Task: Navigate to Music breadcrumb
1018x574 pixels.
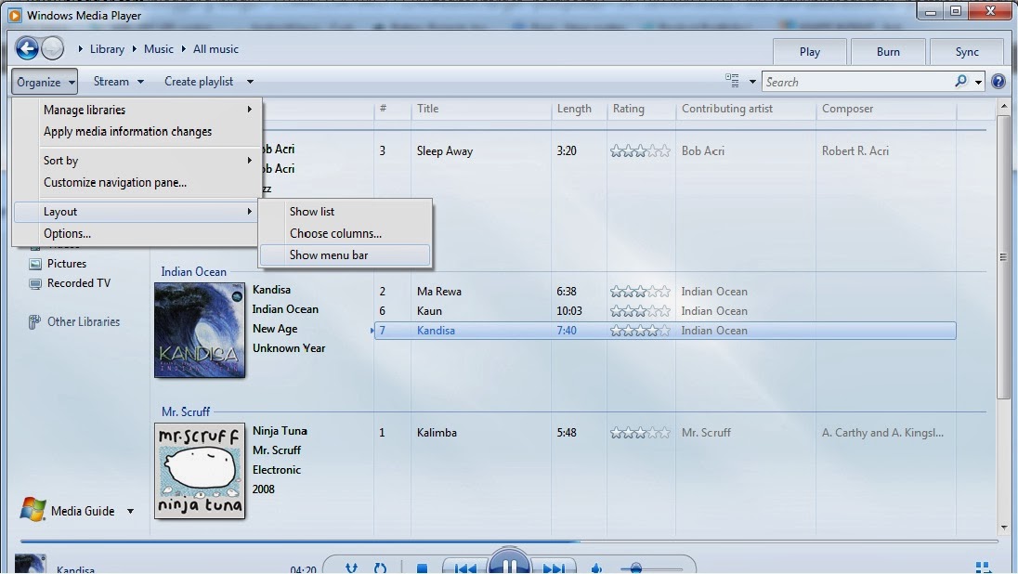Action: pos(159,48)
